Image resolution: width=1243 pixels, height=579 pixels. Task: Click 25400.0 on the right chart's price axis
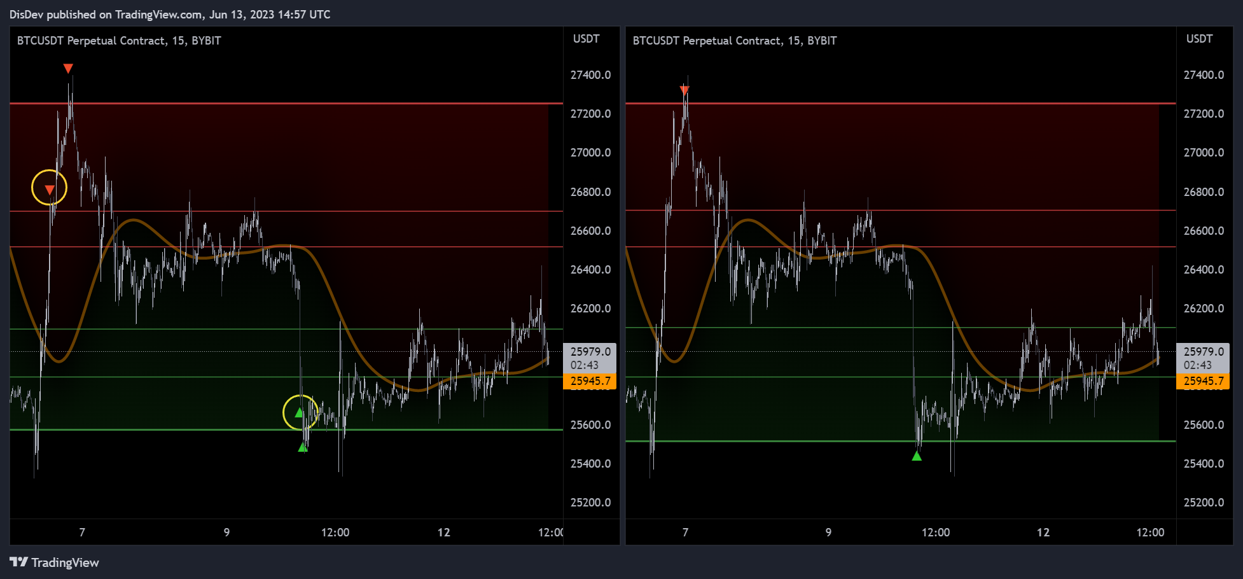point(1204,464)
